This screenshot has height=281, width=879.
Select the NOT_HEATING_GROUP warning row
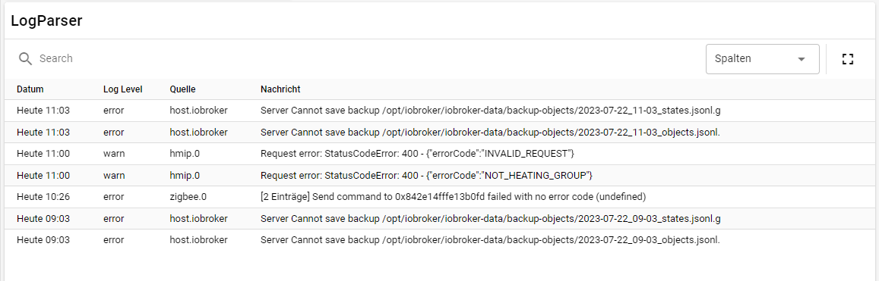[439, 176]
